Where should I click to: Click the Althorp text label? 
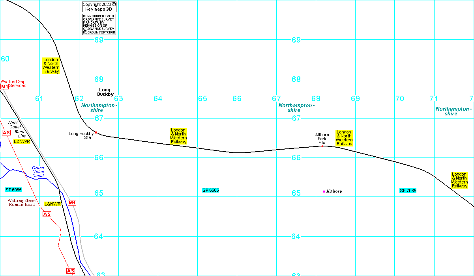click(334, 191)
